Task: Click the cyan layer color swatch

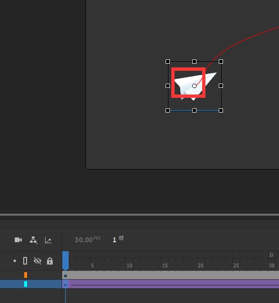Action: [26, 284]
